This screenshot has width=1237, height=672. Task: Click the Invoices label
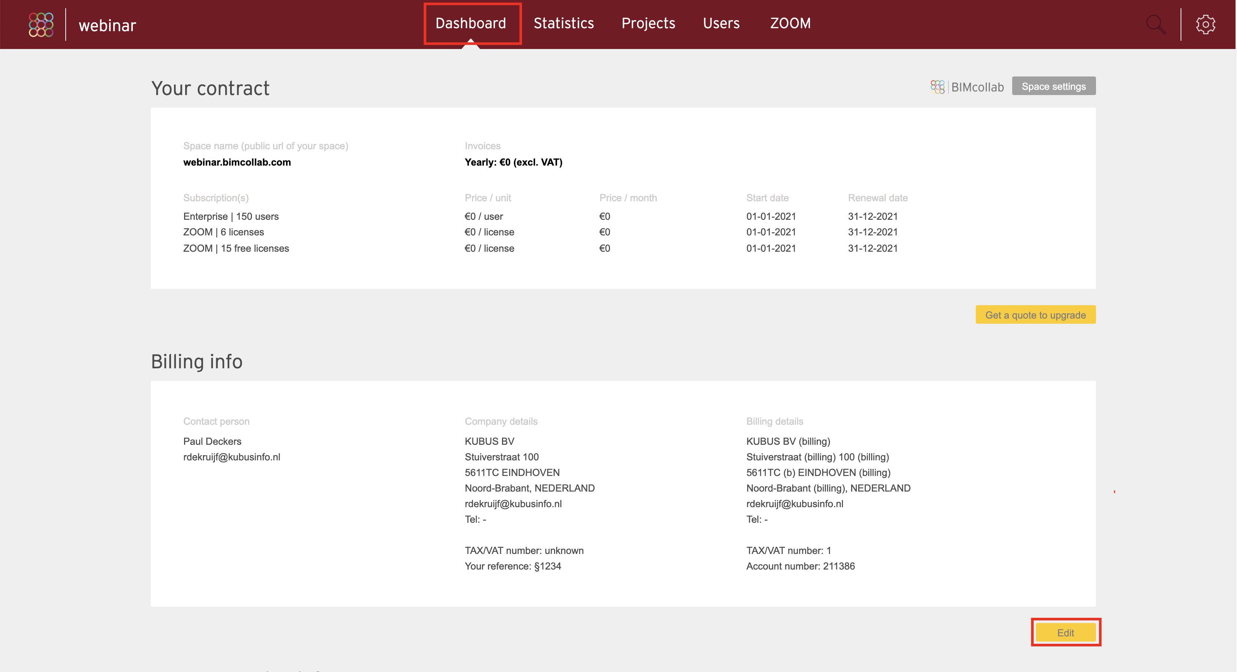tap(482, 146)
